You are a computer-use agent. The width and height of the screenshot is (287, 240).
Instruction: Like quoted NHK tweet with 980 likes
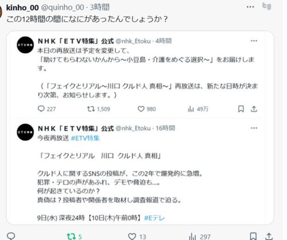[141, 109]
